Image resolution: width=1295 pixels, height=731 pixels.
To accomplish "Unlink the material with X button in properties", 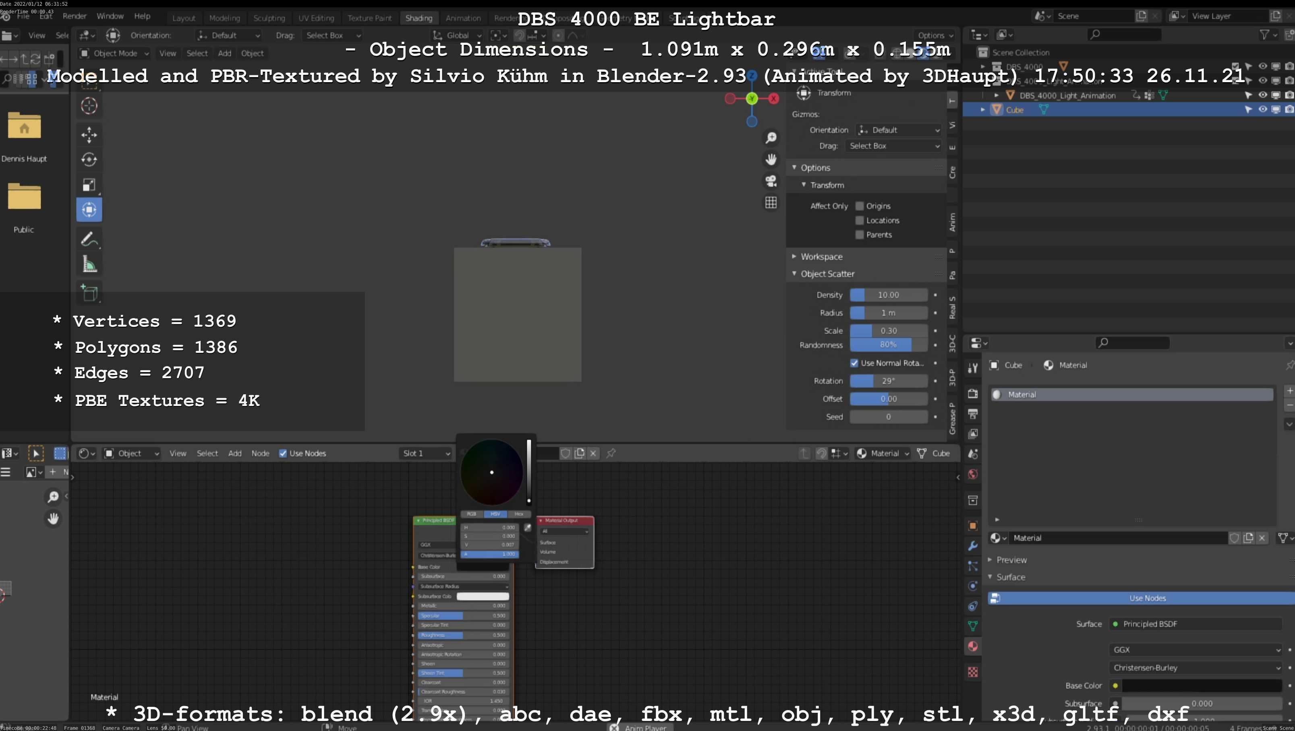I will click(x=1262, y=538).
